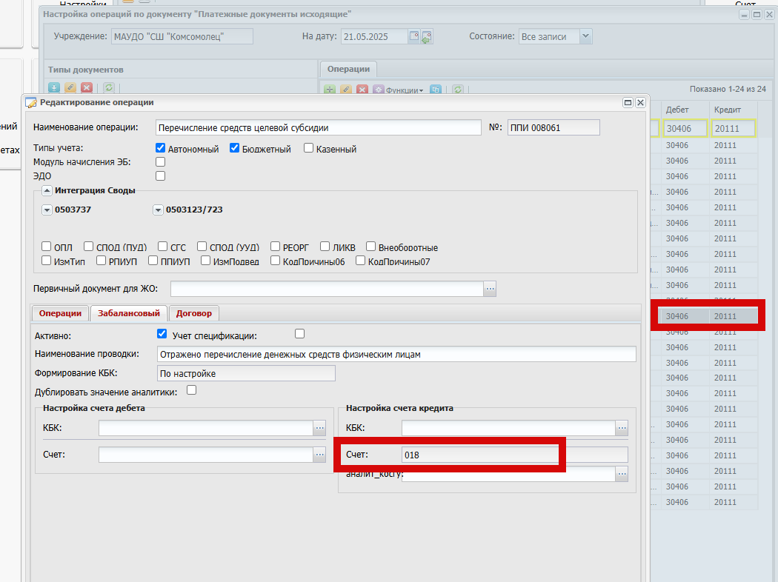Viewport: 778px width, 582px height.
Task: Maximize the Редактирование операции dialog
Action: point(628,103)
